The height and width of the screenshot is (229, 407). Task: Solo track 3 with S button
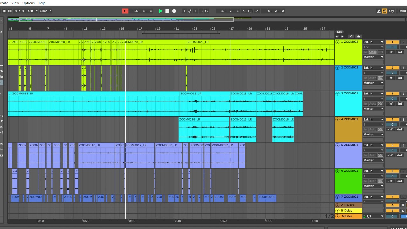point(403,94)
